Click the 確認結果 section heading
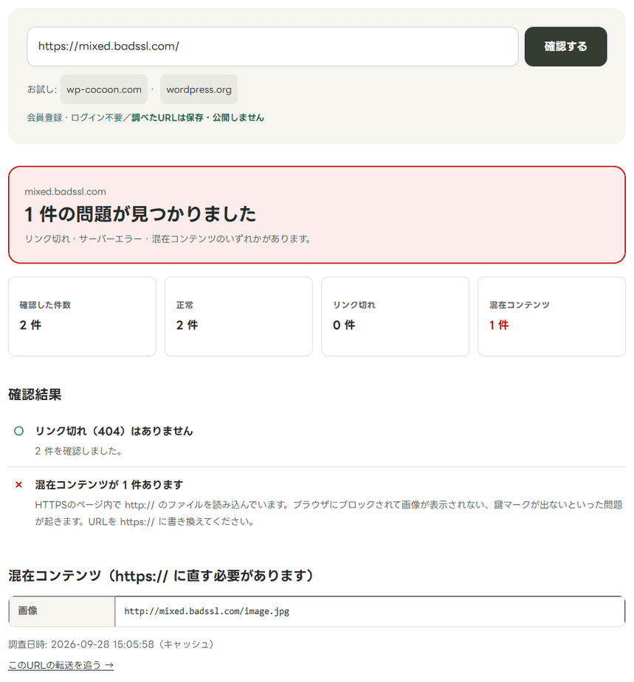 point(35,394)
